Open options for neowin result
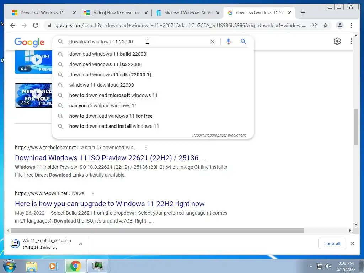This screenshot has width=364, height=273. pyautogui.click(x=93, y=193)
